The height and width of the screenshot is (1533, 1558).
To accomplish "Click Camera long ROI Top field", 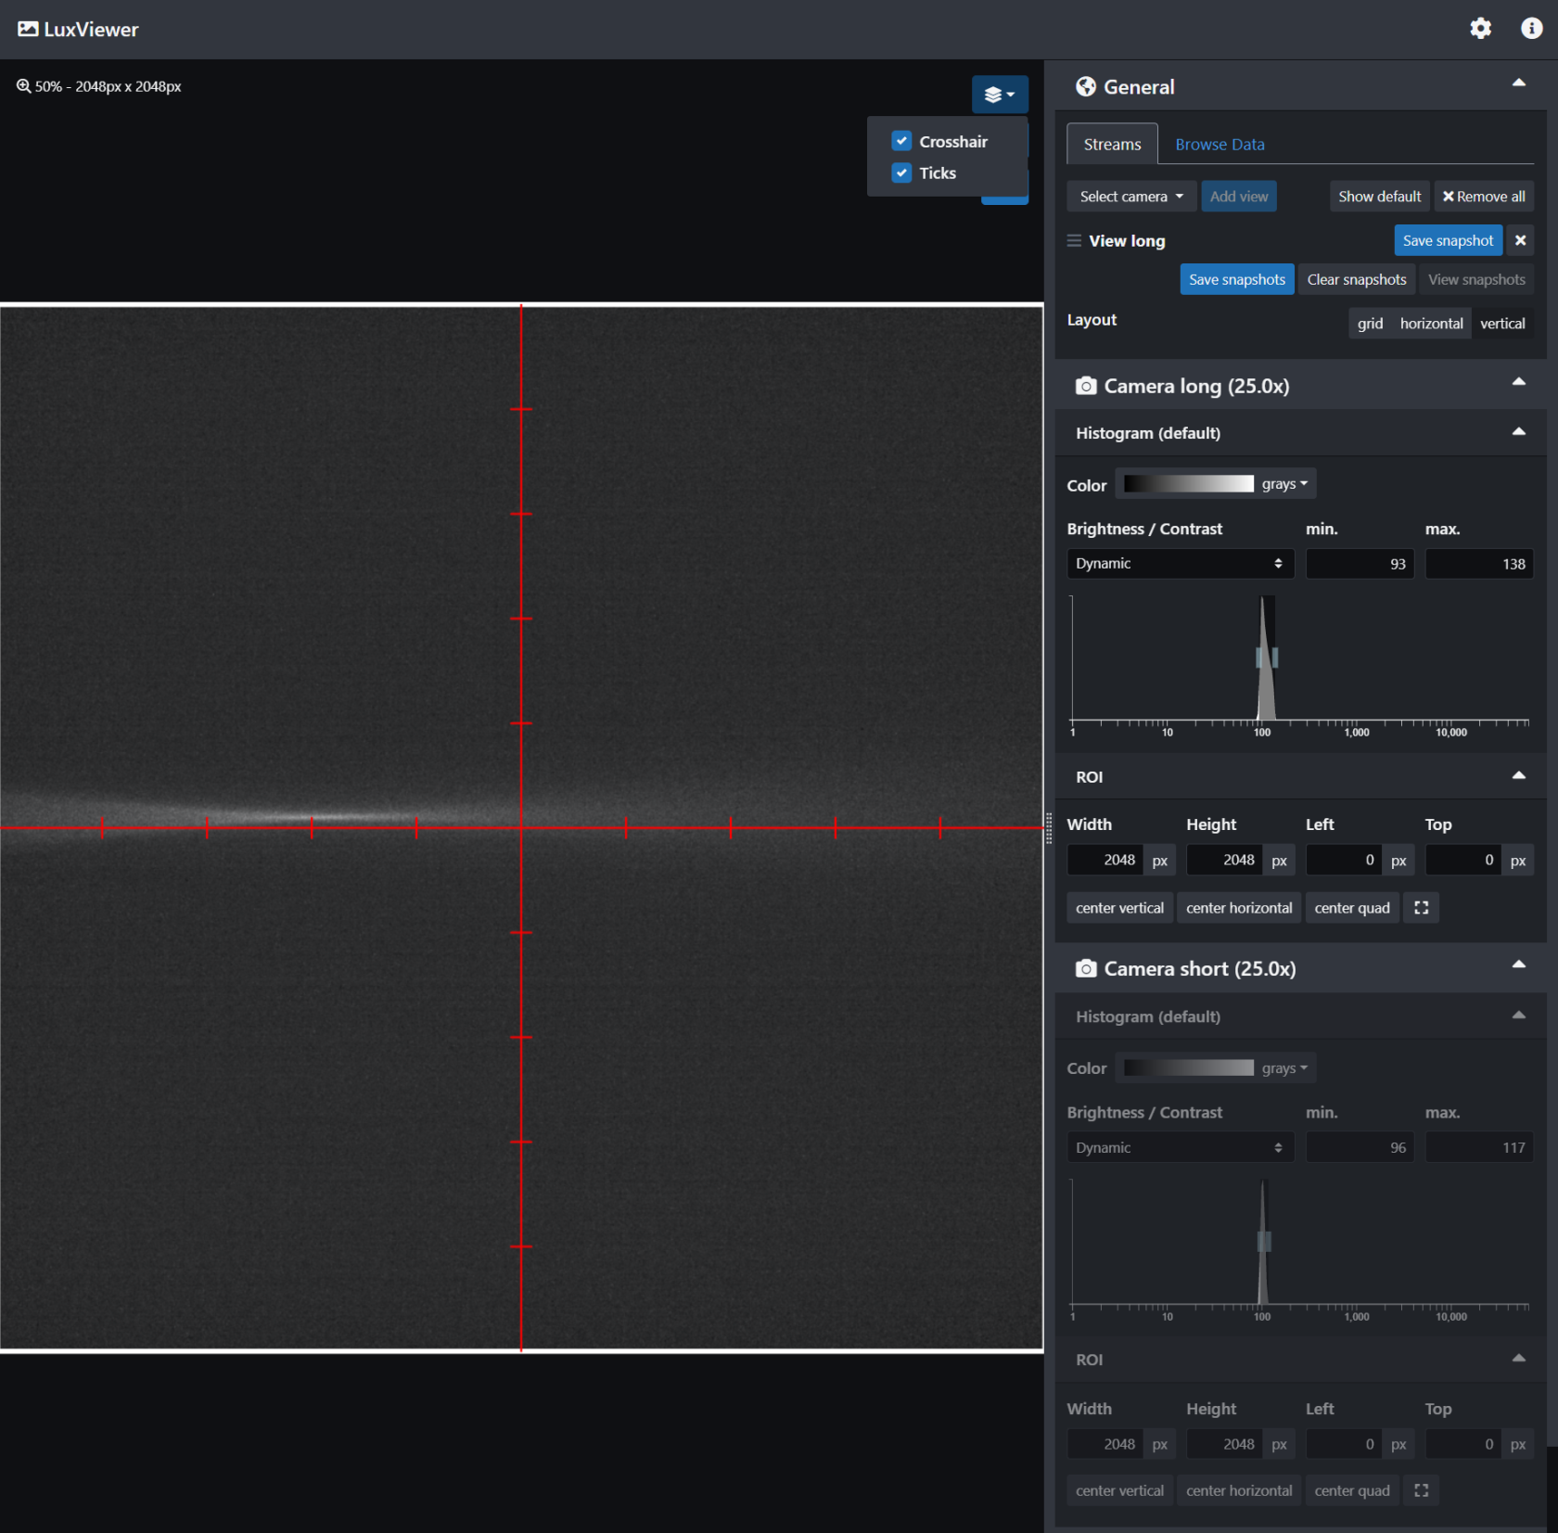I will click(x=1462, y=861).
